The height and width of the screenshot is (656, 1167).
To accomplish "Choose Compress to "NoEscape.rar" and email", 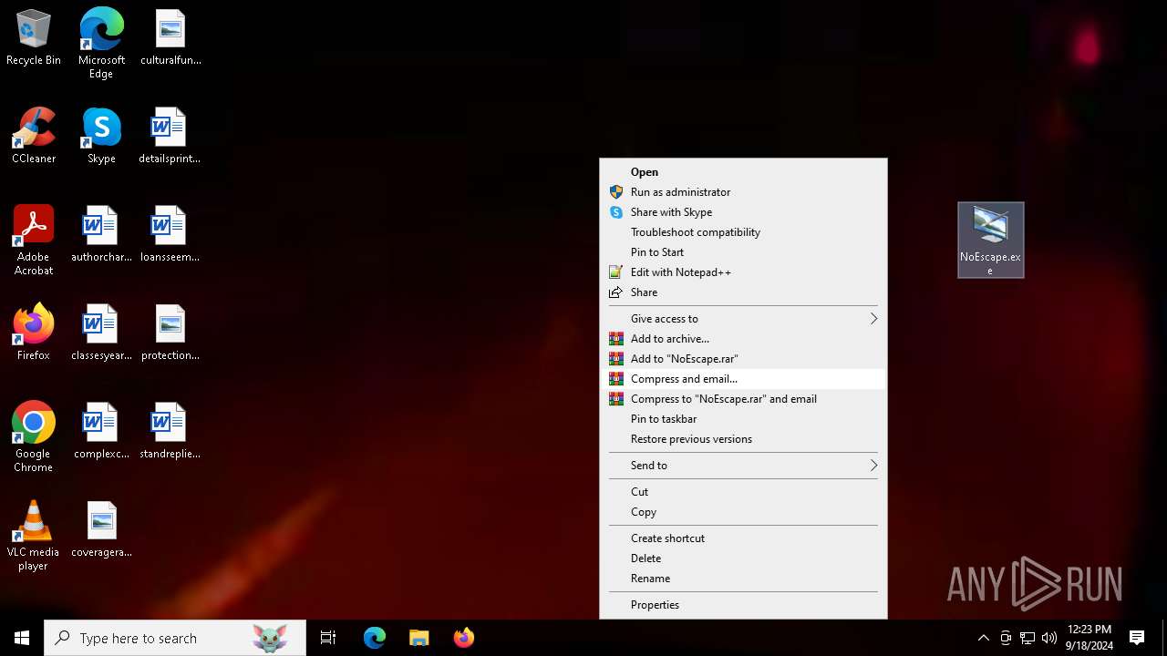I will [743, 399].
